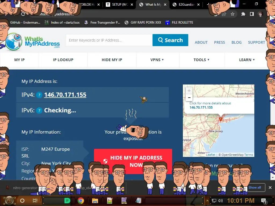275x206 pixels.
Task: Open the volume tray icon
Action: click(x=220, y=201)
